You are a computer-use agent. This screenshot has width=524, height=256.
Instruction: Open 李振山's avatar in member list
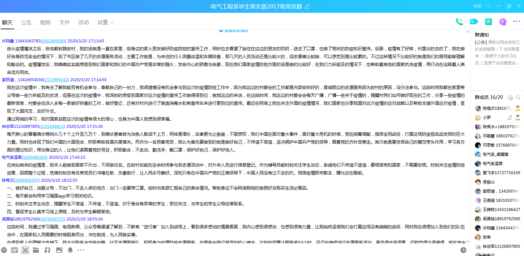click(x=478, y=182)
